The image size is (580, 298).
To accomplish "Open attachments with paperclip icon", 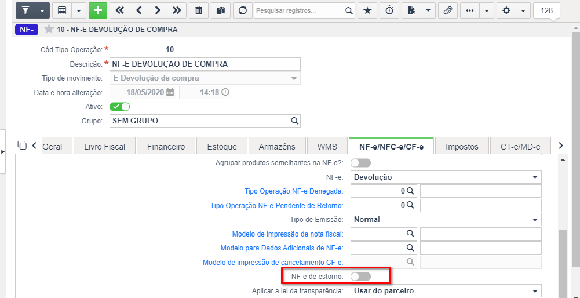I will (447, 11).
